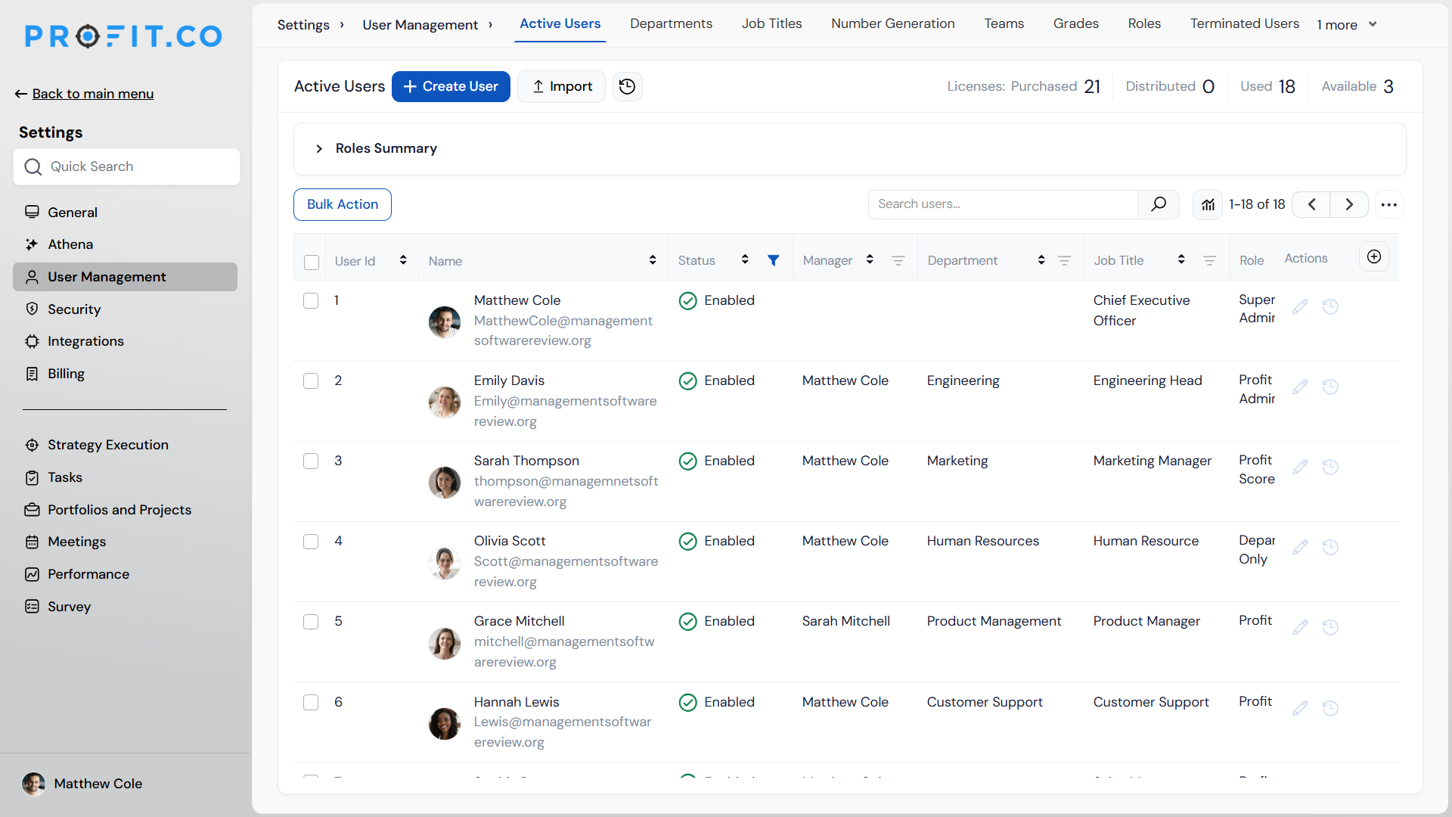1452x817 pixels.
Task: Switch to the Departments tab
Action: tap(671, 23)
